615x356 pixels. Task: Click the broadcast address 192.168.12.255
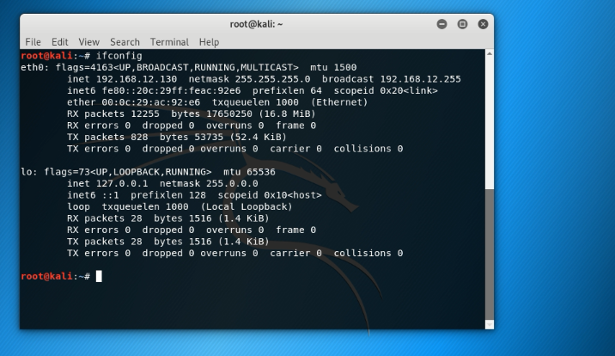(x=421, y=79)
